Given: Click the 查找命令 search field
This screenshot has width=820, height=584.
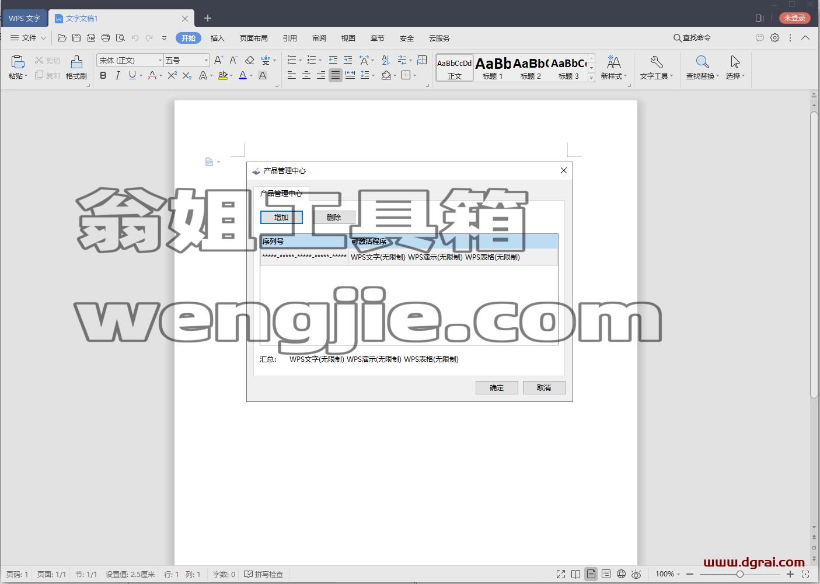Looking at the screenshot, I should click(x=693, y=38).
